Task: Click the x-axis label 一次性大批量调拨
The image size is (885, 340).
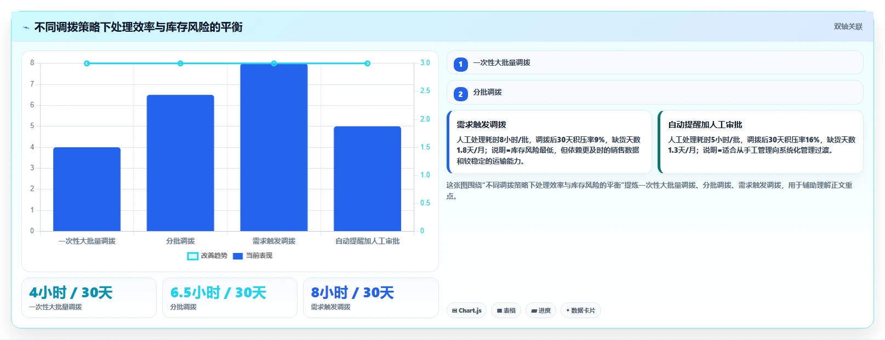Action: tap(87, 241)
